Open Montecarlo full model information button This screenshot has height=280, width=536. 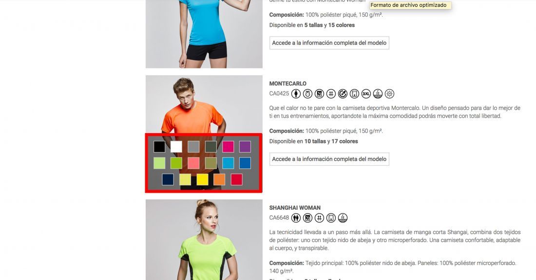(x=329, y=159)
